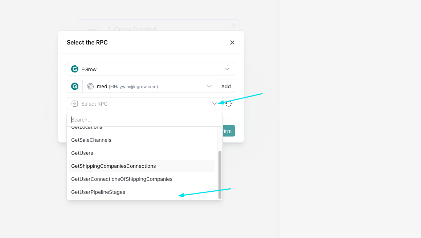Click the Add connection button

click(x=226, y=86)
